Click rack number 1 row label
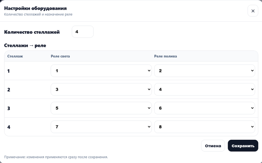Image resolution: width=262 pixels, height=163 pixels. (x=9, y=71)
